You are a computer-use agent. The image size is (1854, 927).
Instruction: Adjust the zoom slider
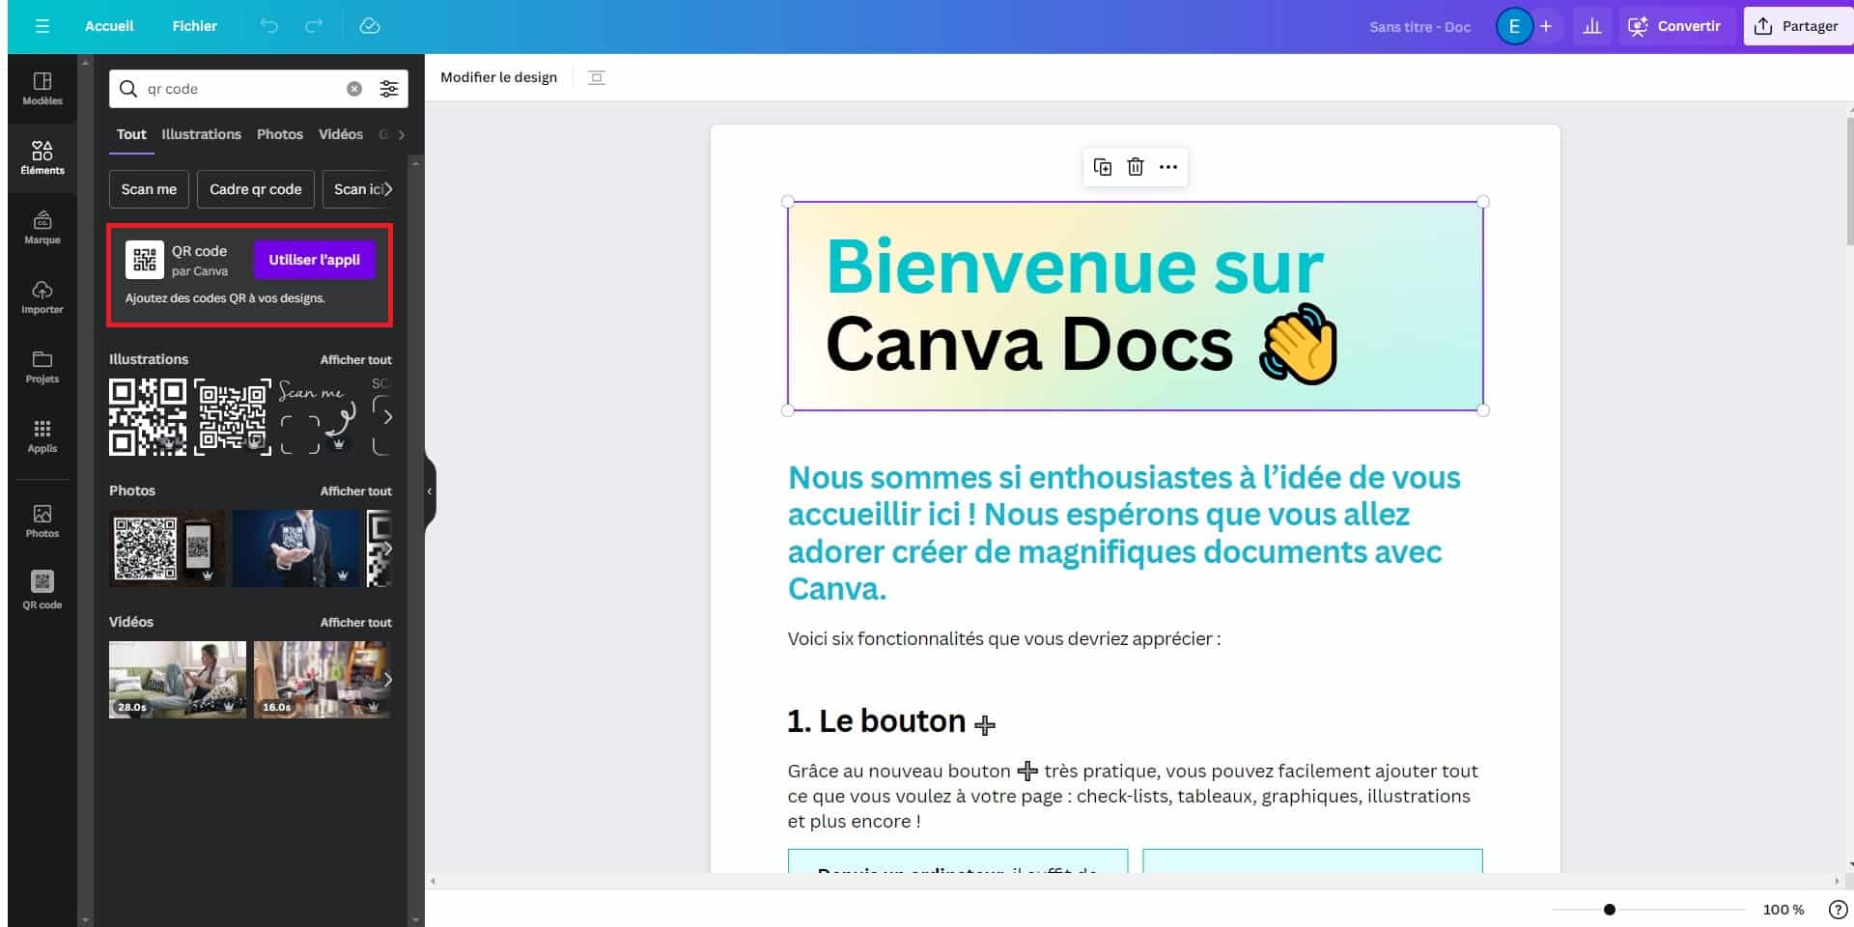click(x=1609, y=909)
